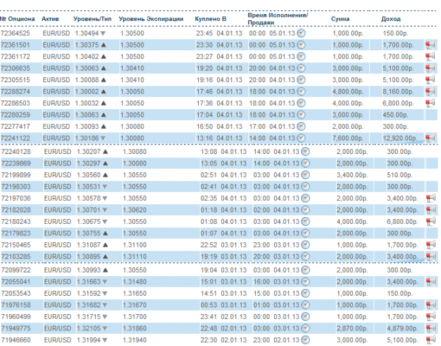This screenshot has height=346, width=441.
Task: Click the down arrow beside level 1.30494
Action: click(104, 33)
